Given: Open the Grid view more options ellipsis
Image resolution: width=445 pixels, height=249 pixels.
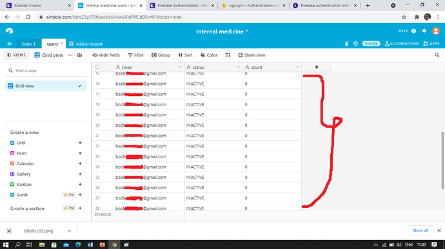Looking at the screenshot, I should pyautogui.click(x=70, y=55).
